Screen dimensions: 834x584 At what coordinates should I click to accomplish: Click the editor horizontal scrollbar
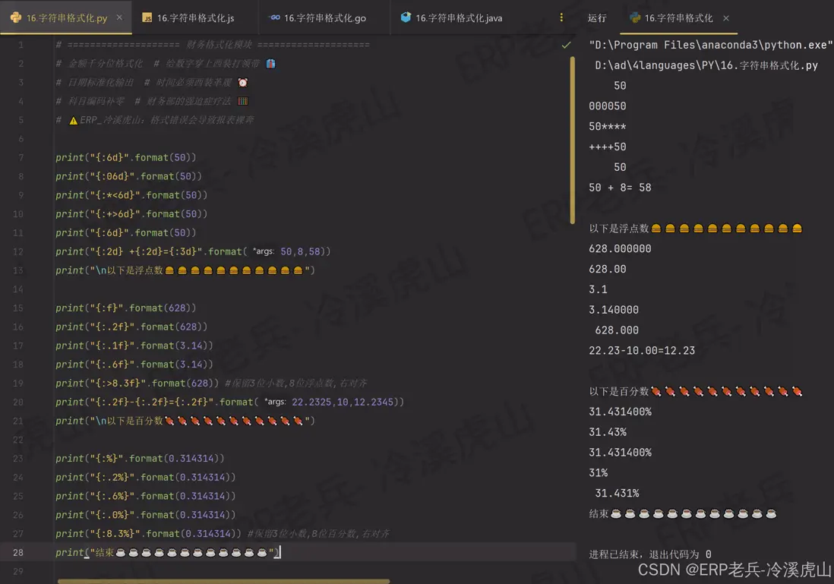click(223, 581)
